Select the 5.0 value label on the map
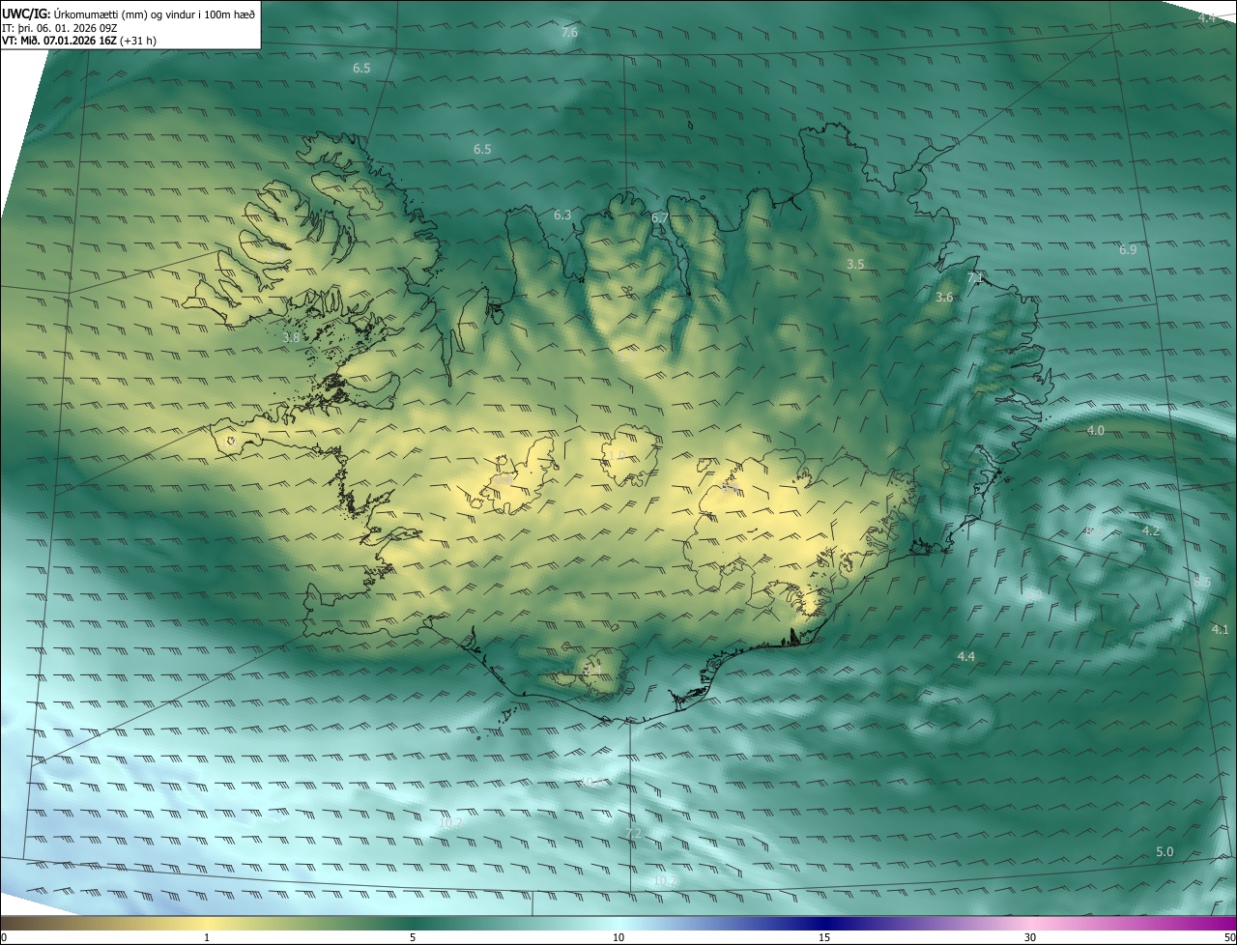Image resolution: width=1237 pixels, height=945 pixels. pyautogui.click(x=1165, y=852)
